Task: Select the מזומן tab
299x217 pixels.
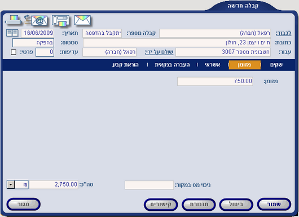Action: pyautogui.click(x=244, y=65)
